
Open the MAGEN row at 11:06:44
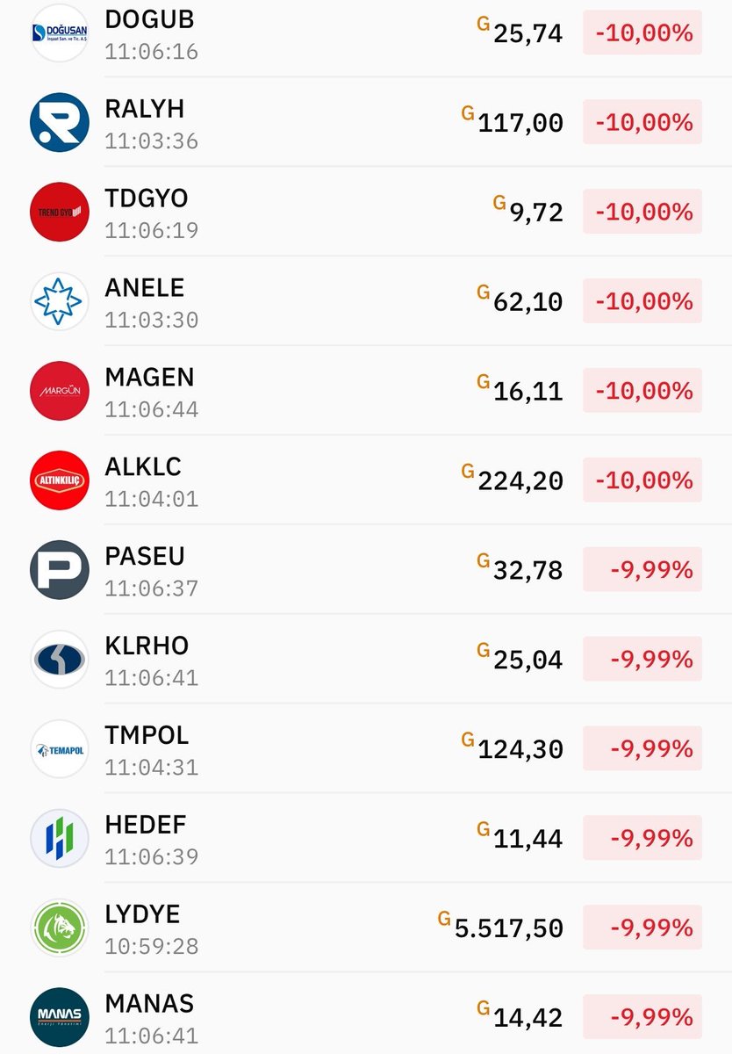coord(366,391)
